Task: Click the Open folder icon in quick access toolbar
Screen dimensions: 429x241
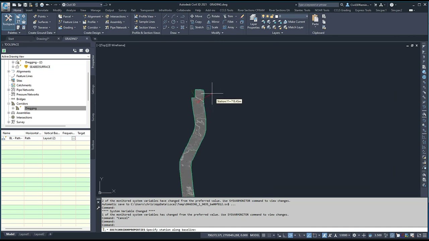Action: 20,5
